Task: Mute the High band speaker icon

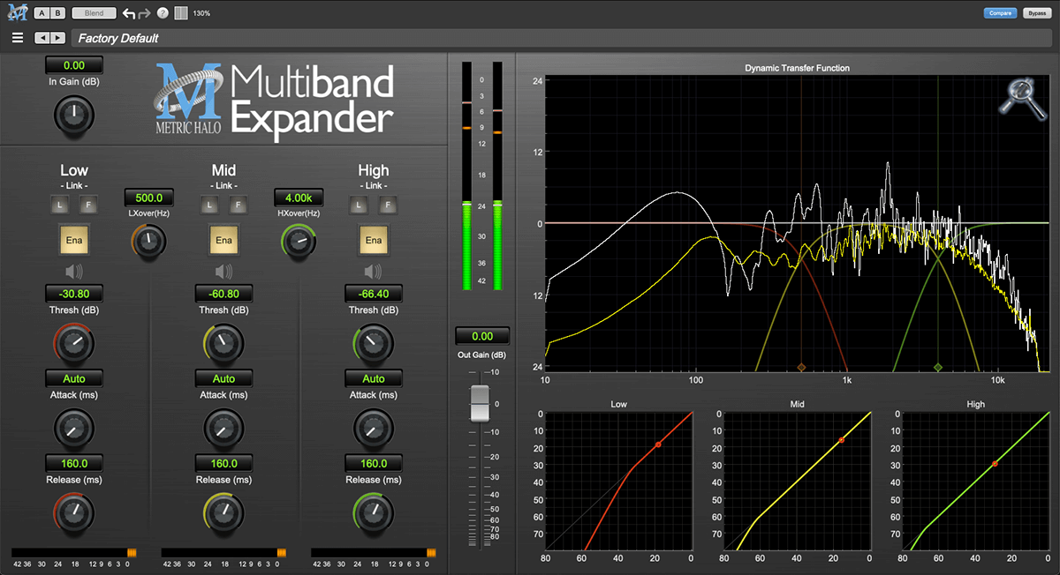Action: pos(373,271)
